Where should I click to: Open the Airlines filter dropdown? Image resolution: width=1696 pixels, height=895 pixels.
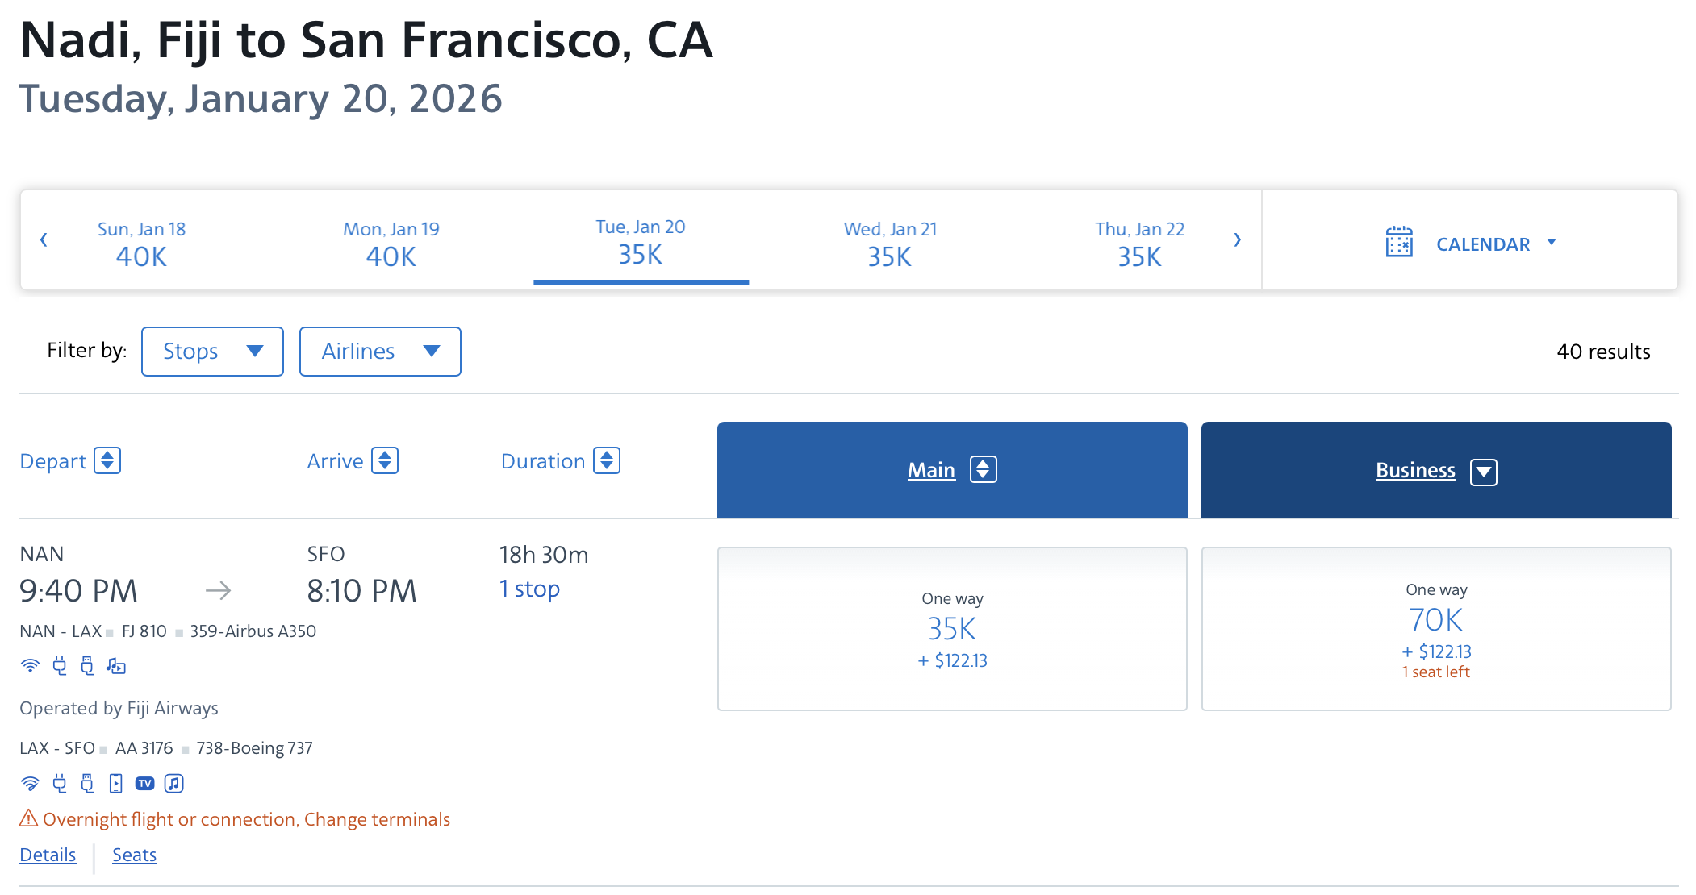point(380,352)
